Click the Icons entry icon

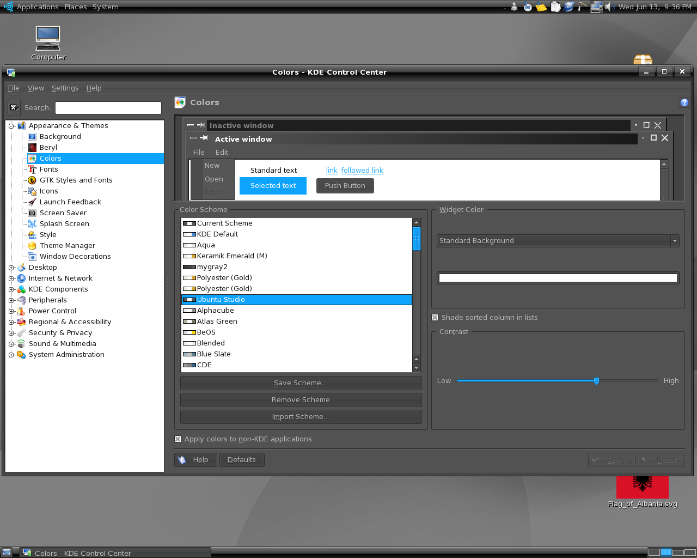click(x=32, y=191)
